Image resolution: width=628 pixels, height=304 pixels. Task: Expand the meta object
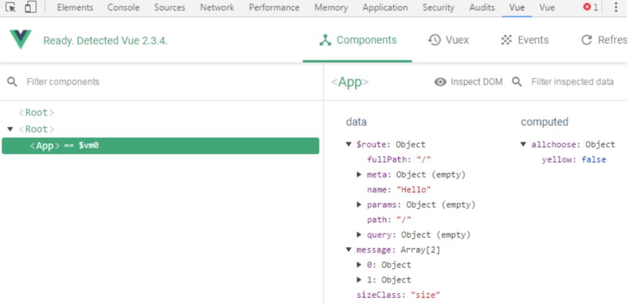[359, 174]
